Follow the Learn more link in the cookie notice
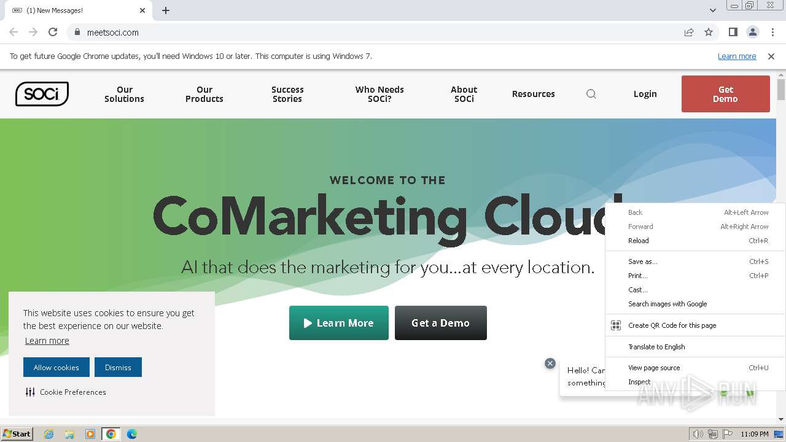This screenshot has width=786, height=442. pyautogui.click(x=47, y=341)
